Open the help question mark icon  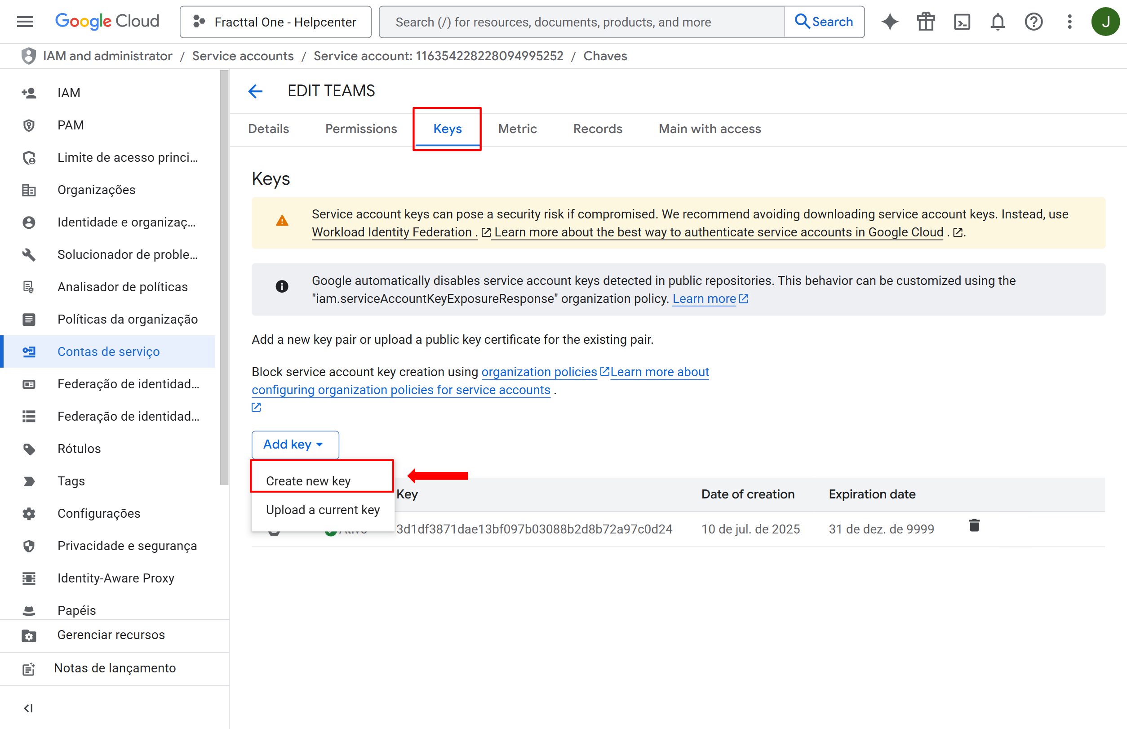pyautogui.click(x=1034, y=22)
